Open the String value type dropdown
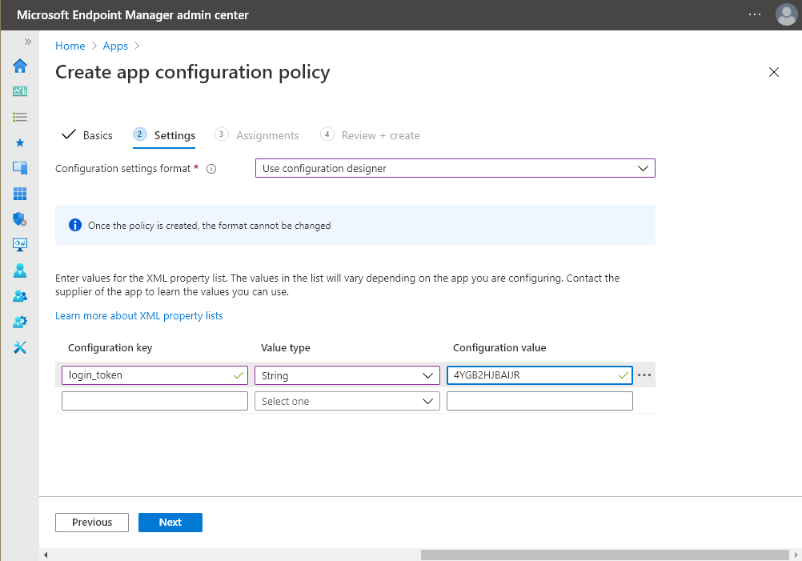 coord(347,375)
